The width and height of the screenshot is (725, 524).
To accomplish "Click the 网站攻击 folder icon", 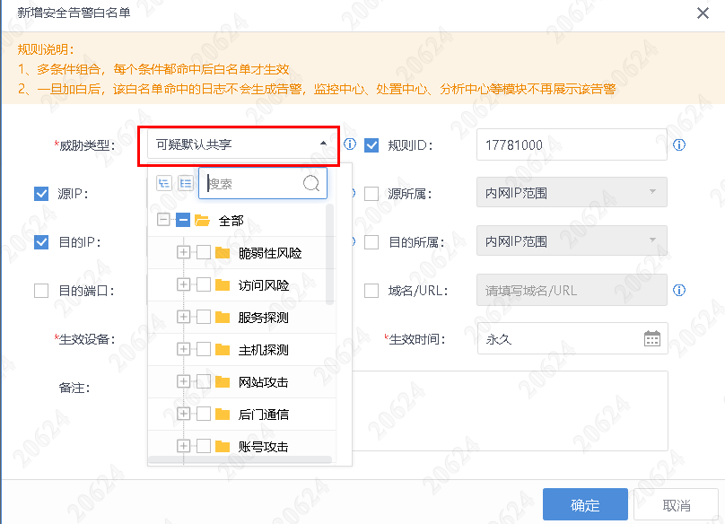I will [x=223, y=382].
